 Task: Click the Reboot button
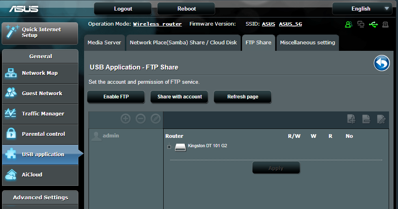tap(186, 9)
